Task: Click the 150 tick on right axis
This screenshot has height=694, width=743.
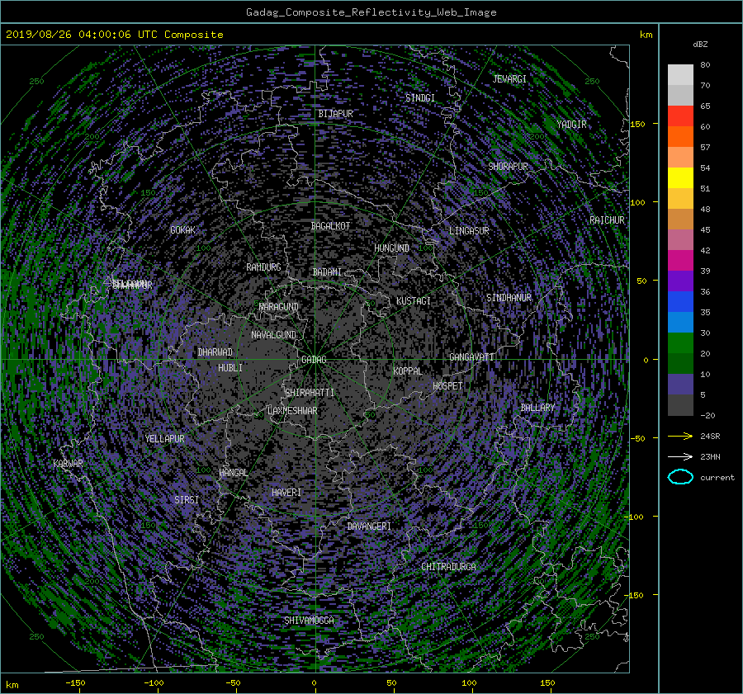Action: click(638, 124)
